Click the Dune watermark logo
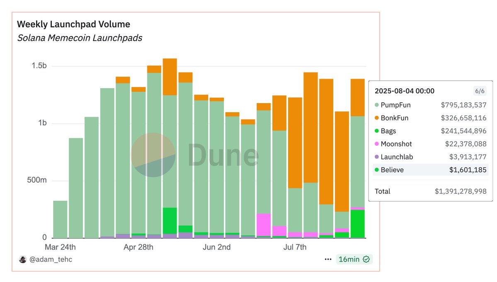The image size is (497, 282). click(x=195, y=155)
